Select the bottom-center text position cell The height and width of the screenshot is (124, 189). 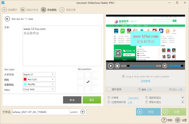pos(88,89)
